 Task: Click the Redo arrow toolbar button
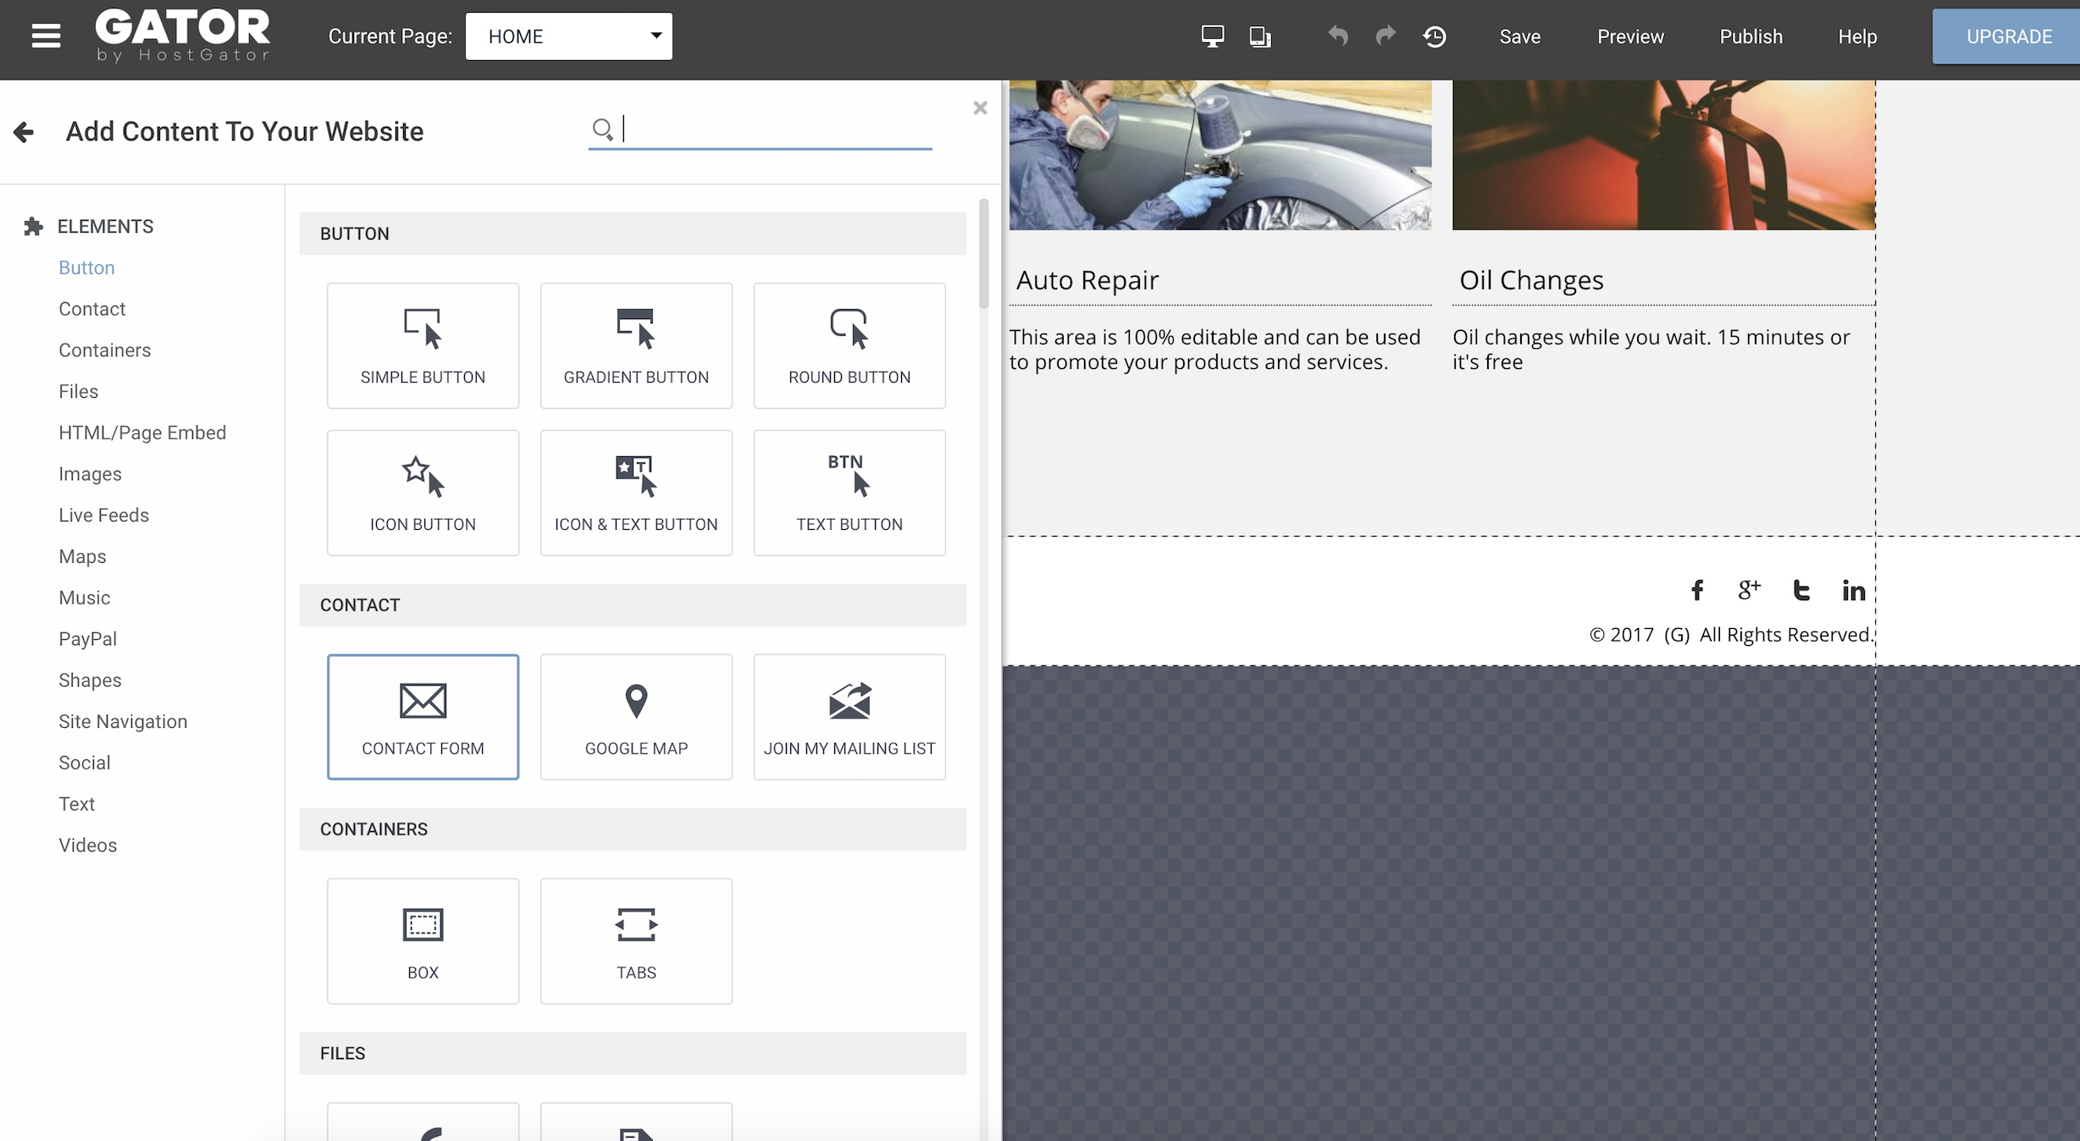pyautogui.click(x=1385, y=36)
